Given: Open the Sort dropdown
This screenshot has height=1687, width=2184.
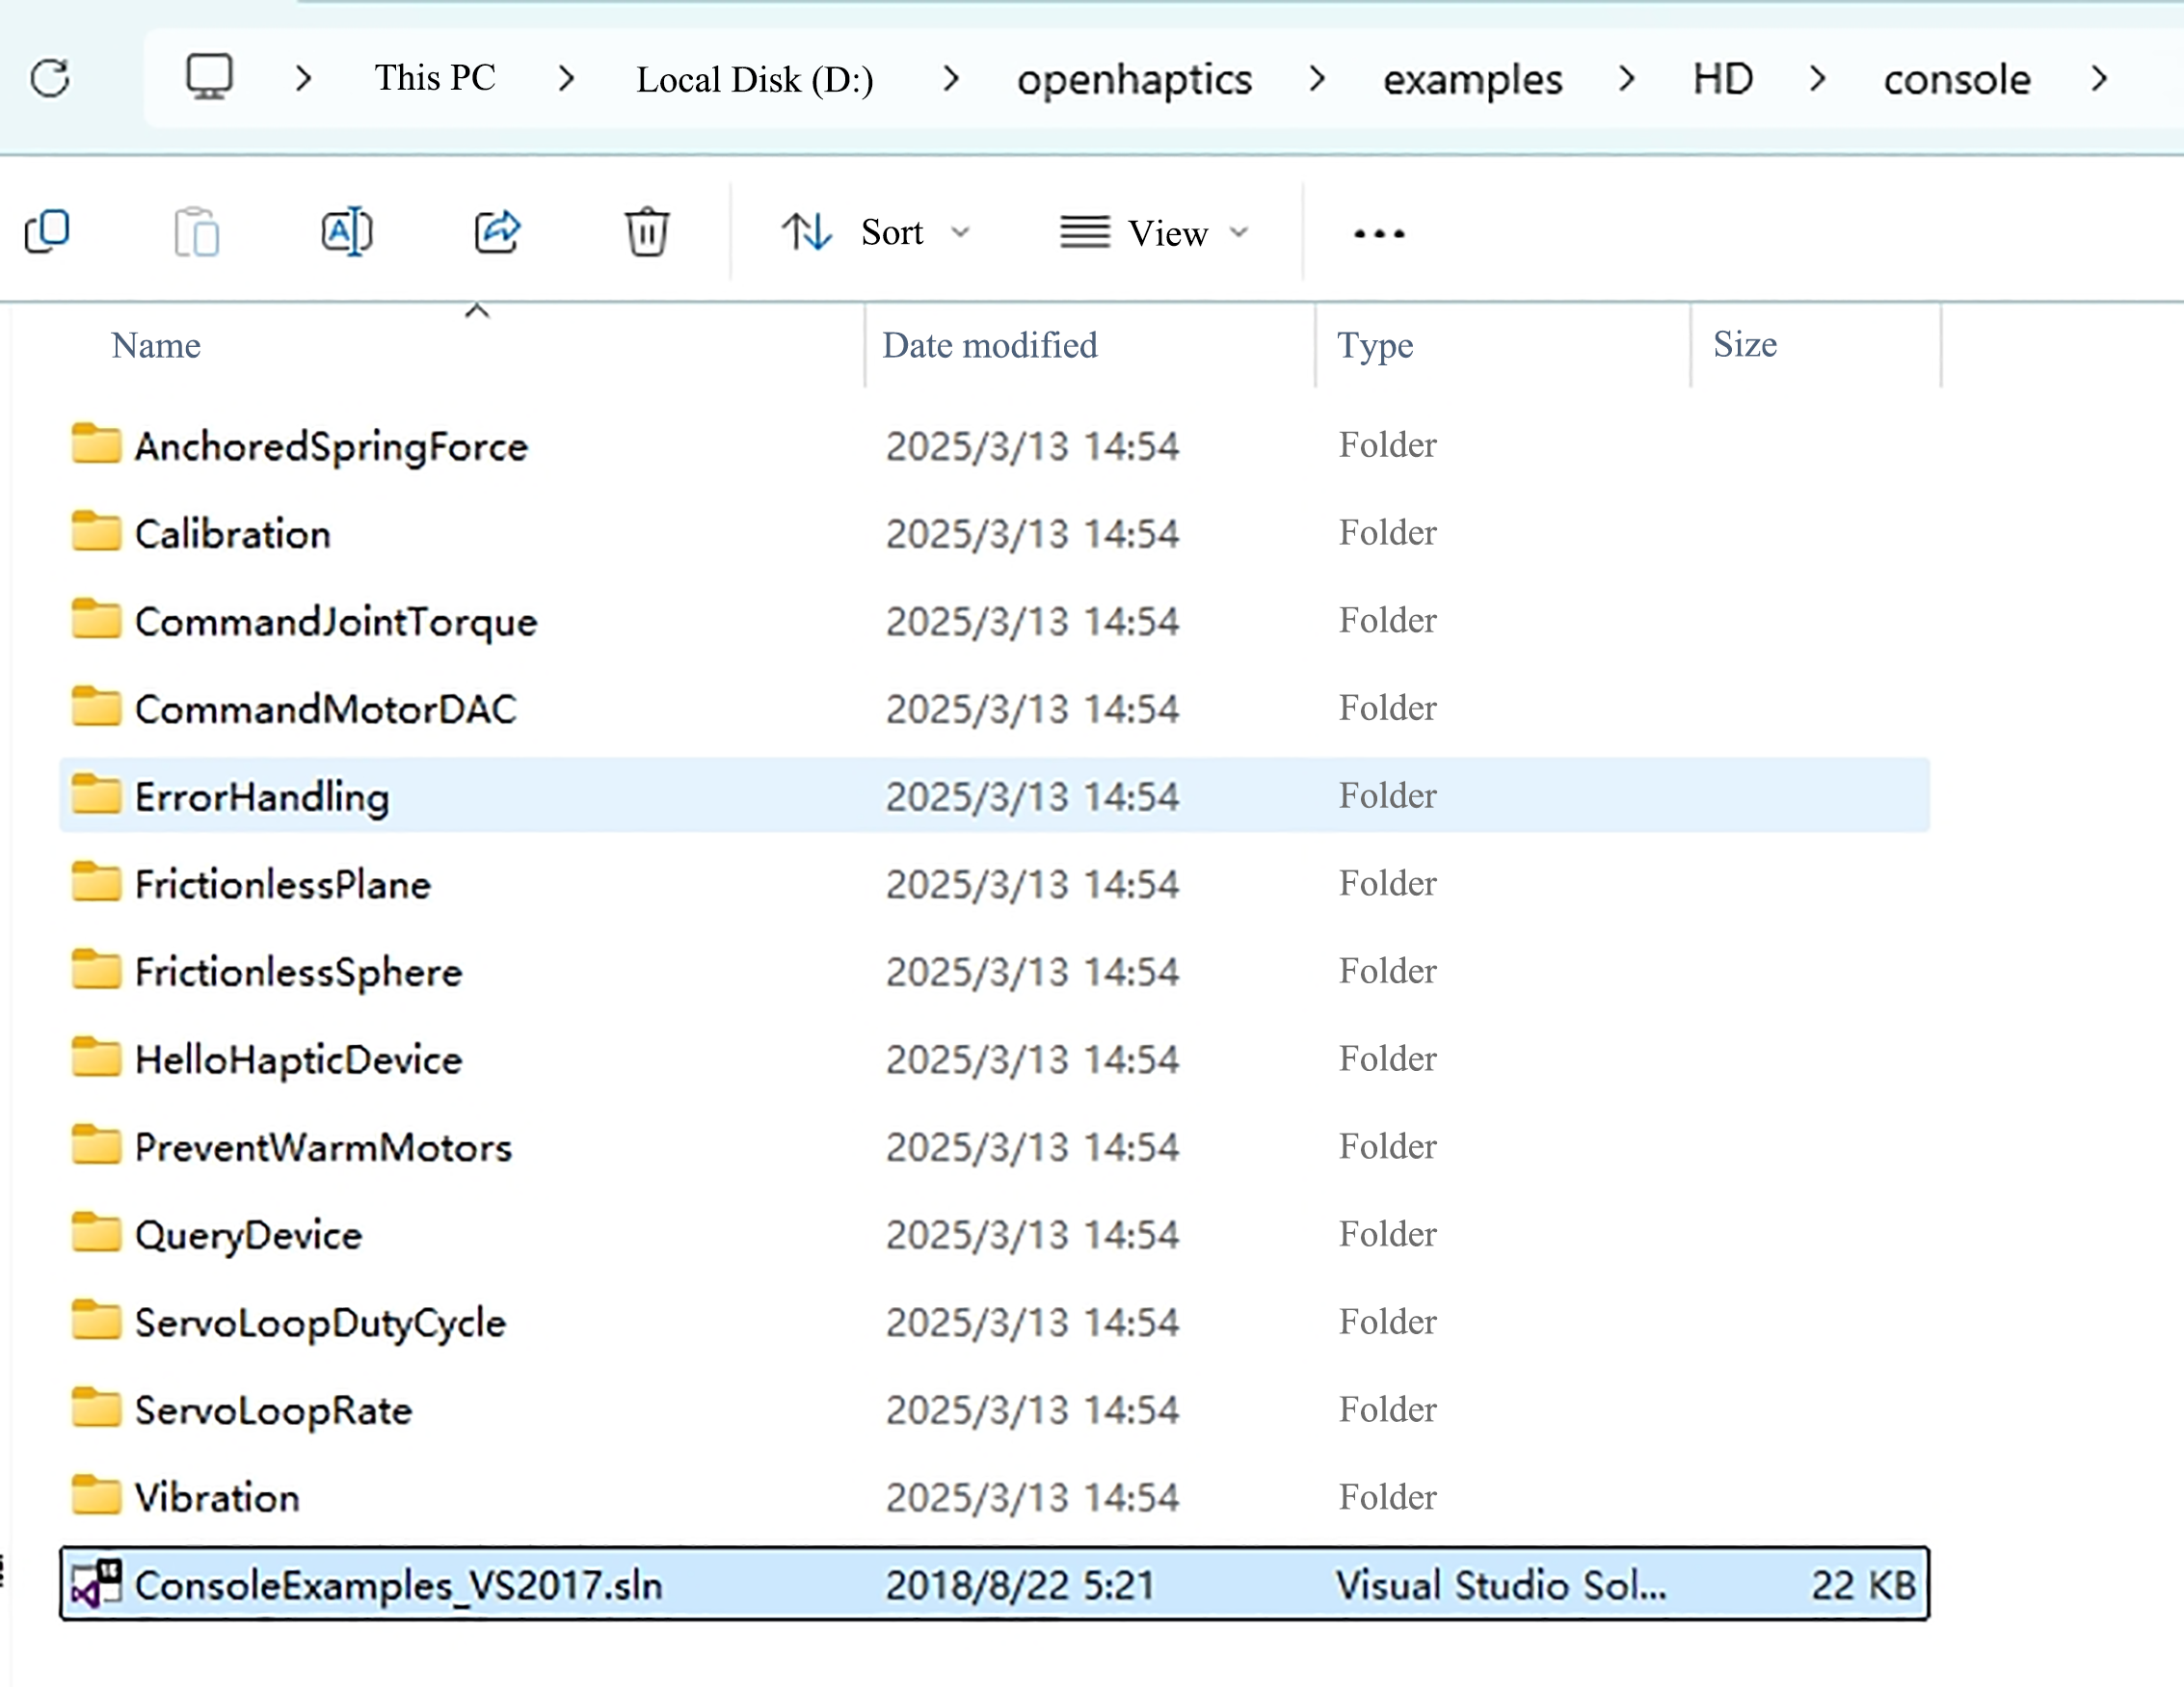Looking at the screenshot, I should [x=876, y=233].
